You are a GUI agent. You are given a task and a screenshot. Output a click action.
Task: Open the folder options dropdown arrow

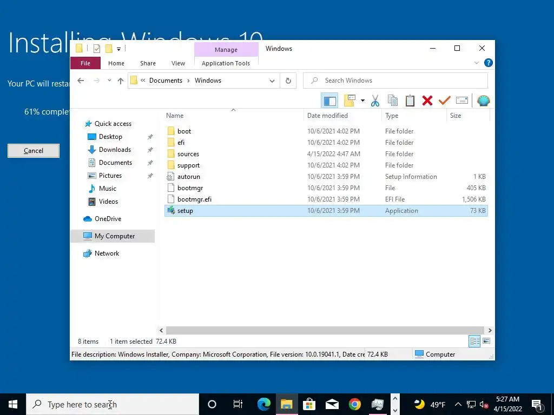pyautogui.click(x=362, y=101)
